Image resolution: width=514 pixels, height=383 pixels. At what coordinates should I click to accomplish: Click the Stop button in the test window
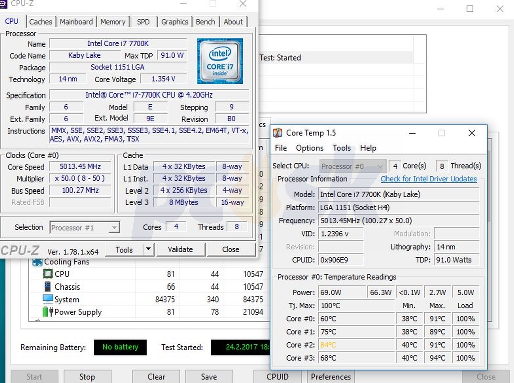click(x=87, y=377)
